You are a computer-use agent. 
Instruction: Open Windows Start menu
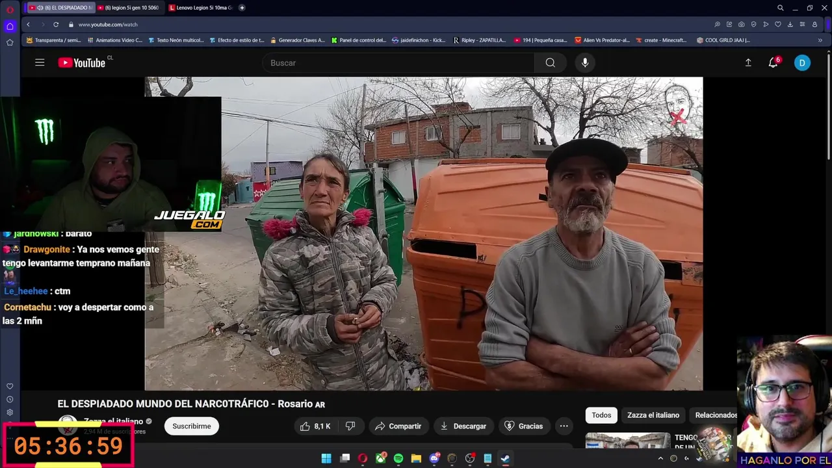click(326, 458)
